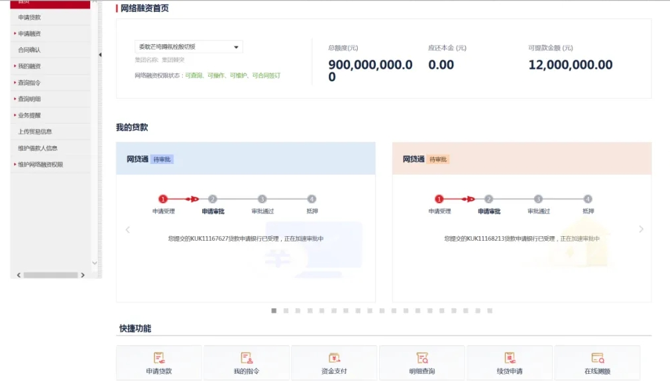Viewport: 670px width, 381px height.
Task: Click step 3 circle in KUK11167627 loan card
Action: [262, 199]
